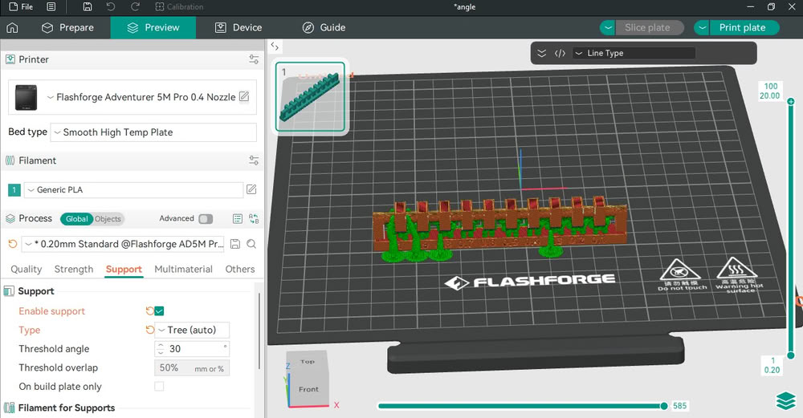This screenshot has height=418, width=803.
Task: Reset the Enable support value
Action: tap(149, 311)
